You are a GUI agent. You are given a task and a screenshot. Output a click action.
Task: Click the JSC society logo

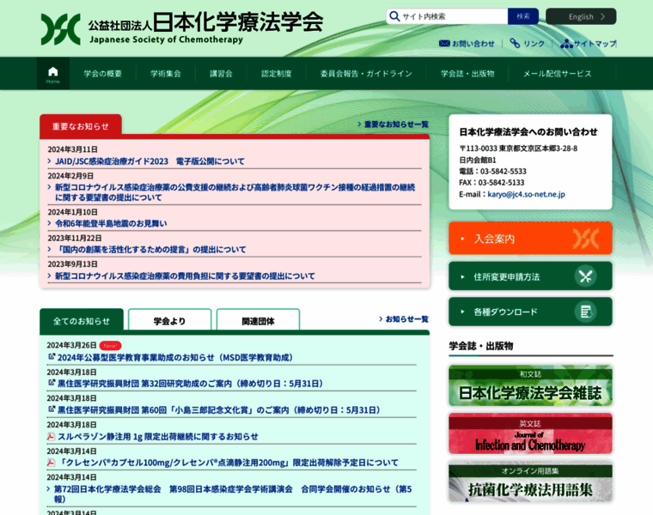(x=60, y=29)
